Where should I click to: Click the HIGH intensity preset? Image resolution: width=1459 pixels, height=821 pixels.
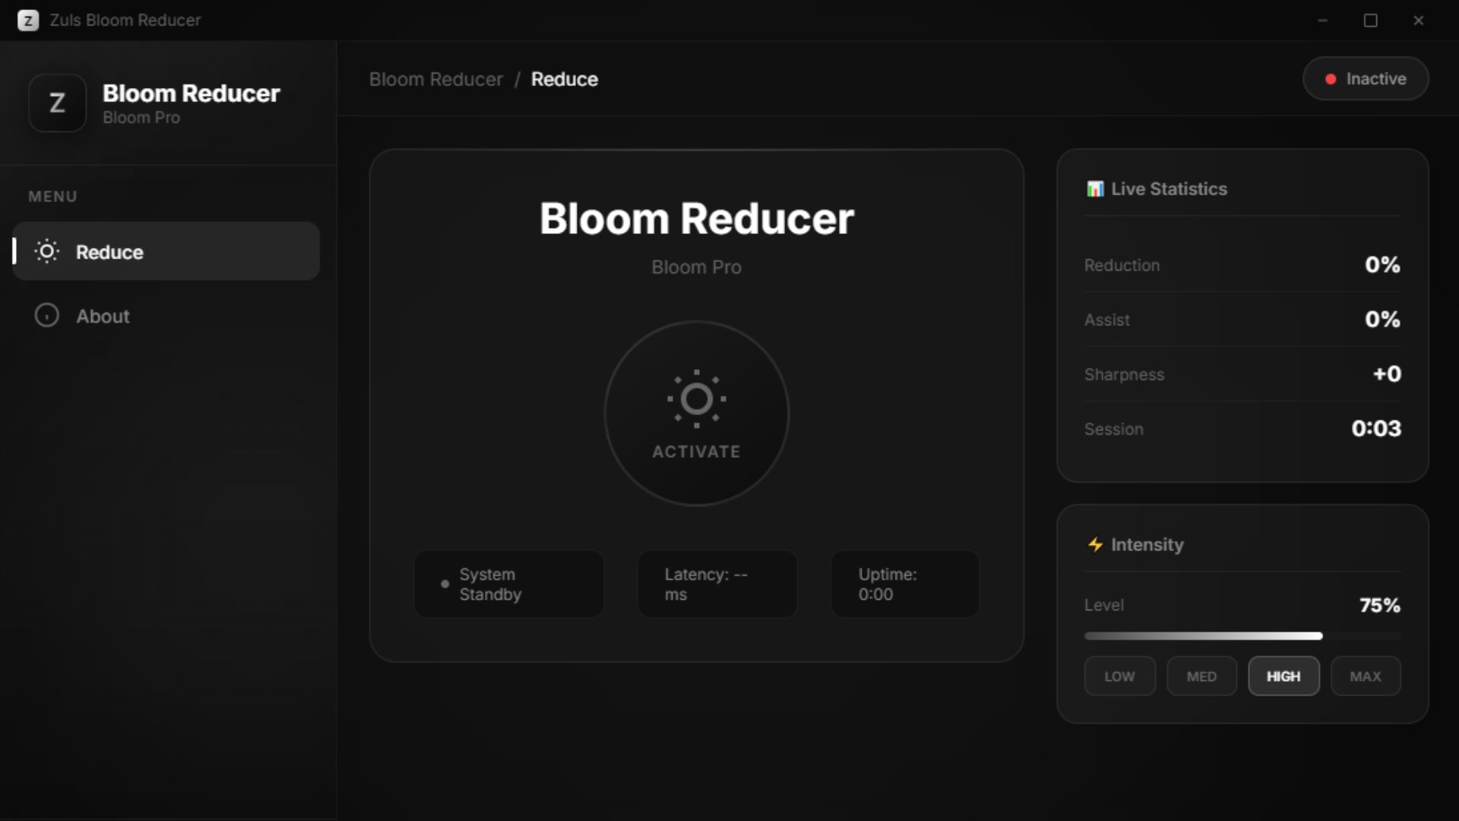1283,676
